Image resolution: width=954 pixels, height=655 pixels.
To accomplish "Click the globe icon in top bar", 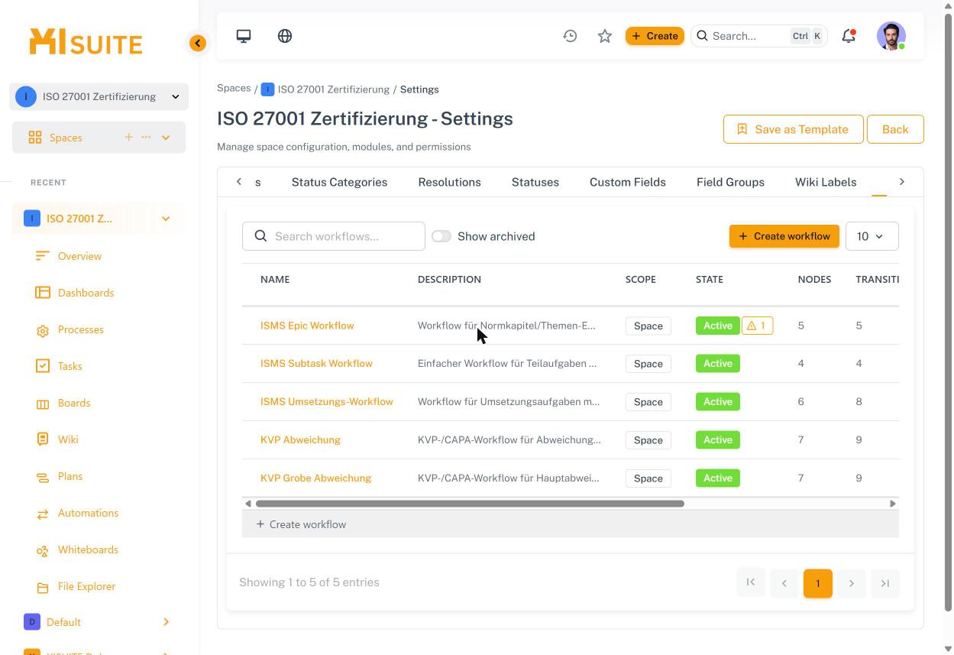I will tap(285, 36).
